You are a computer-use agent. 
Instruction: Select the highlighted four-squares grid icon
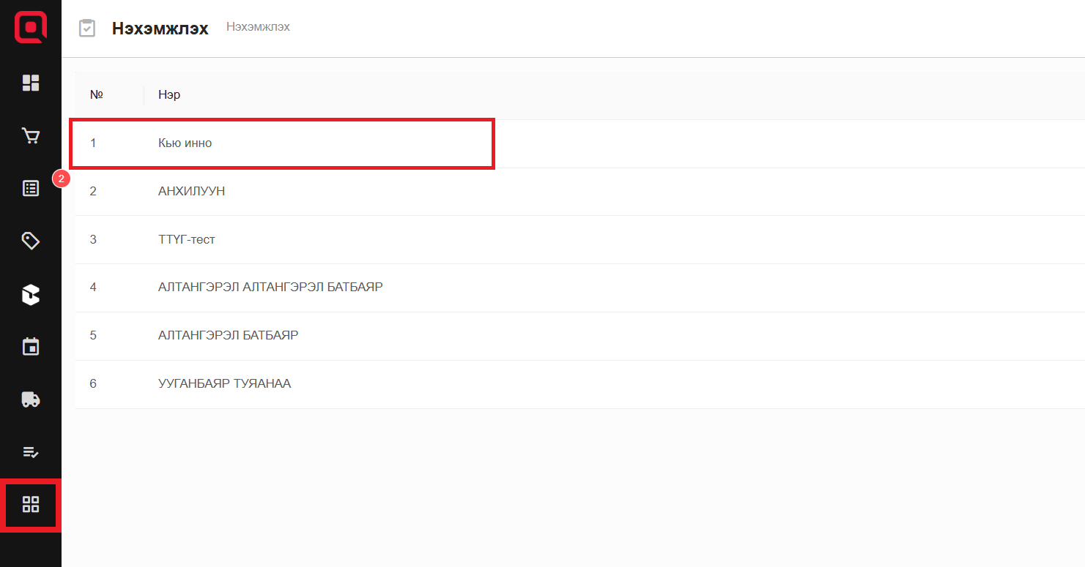31,504
